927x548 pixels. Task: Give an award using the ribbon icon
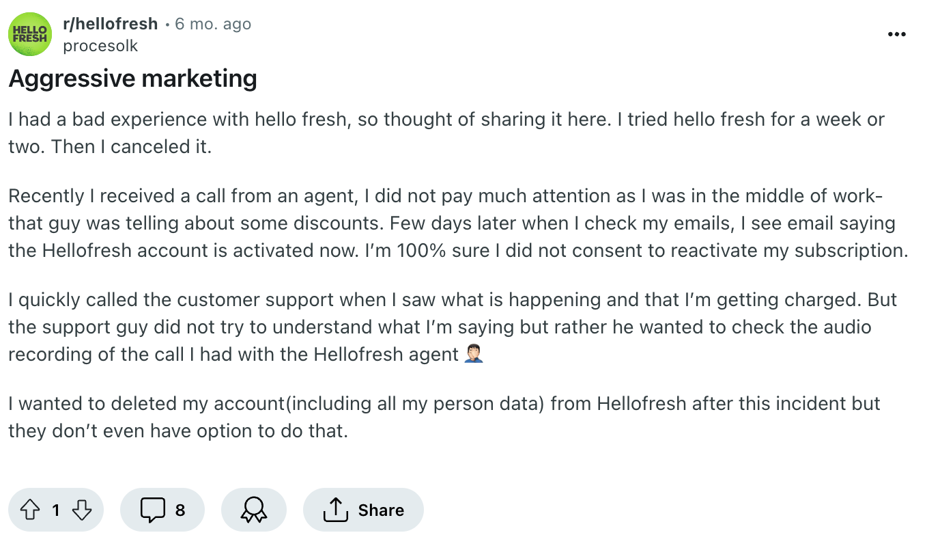coord(253,510)
